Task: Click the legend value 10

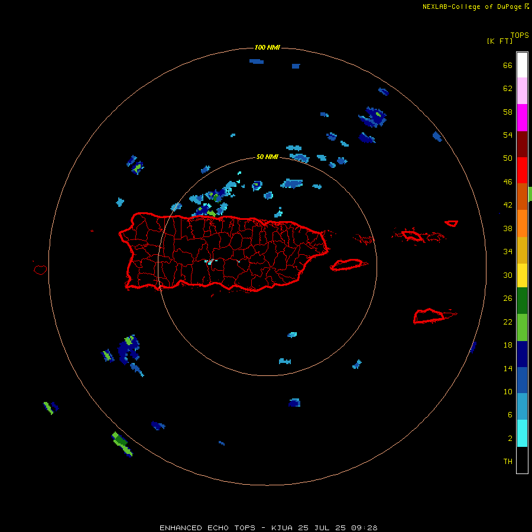Action: 508,391
